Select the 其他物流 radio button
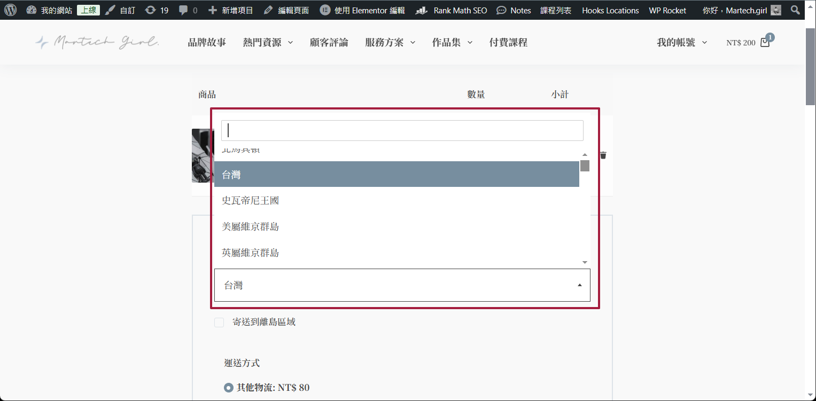This screenshot has width=816, height=401. pyautogui.click(x=229, y=388)
